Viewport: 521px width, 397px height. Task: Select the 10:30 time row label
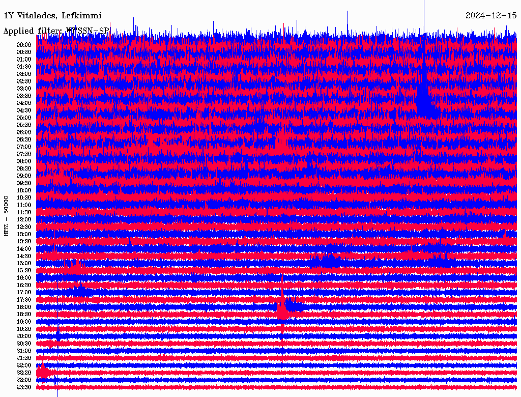tap(24, 198)
